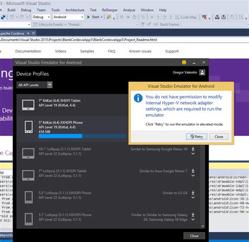Click the redo arrow in the toolbar
Image resolution: width=249 pixels, height=242 pixels.
22,17
